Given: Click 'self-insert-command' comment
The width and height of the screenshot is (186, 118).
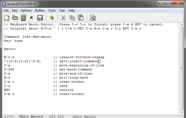Looking at the screenshot, I should click(79, 61).
